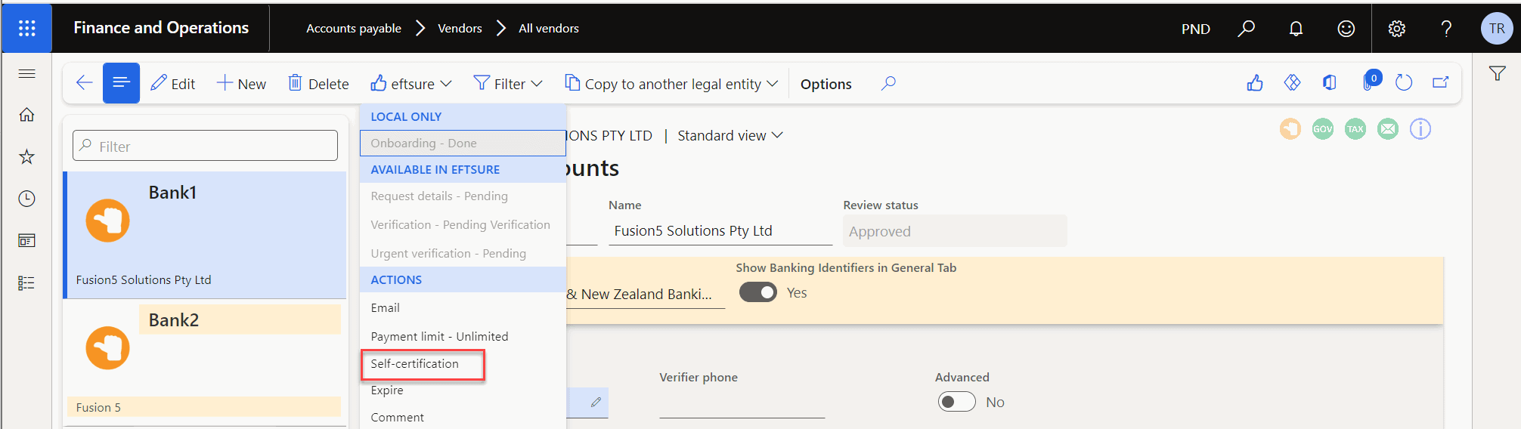Screen dimensions: 1521x429
Task: Go to Home in the sidebar
Action: pyautogui.click(x=26, y=115)
